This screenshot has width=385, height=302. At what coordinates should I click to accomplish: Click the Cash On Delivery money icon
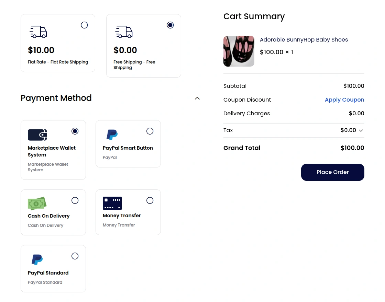pos(37,203)
